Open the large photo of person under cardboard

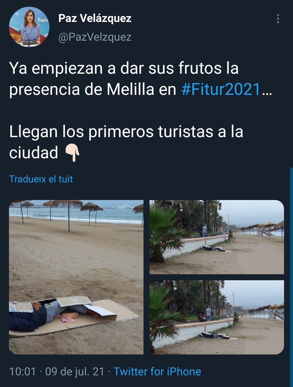(76, 277)
